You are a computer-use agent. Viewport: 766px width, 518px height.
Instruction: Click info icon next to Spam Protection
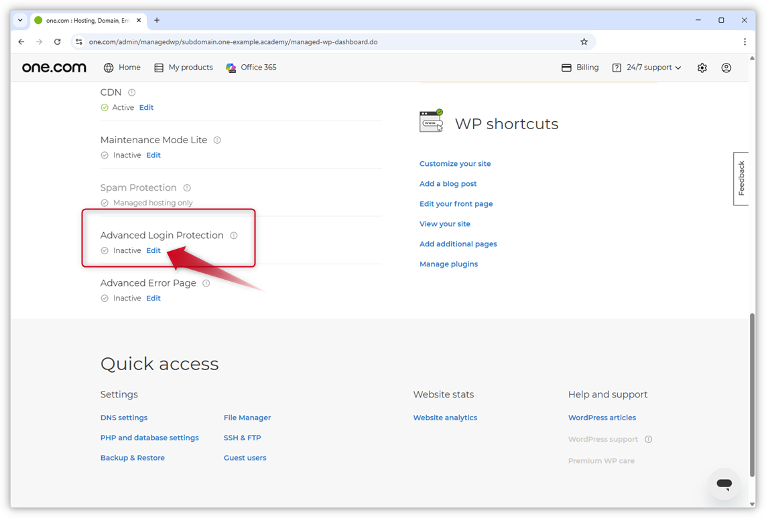187,188
